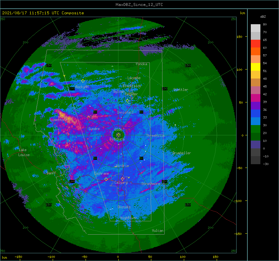Viewport: 279px width, 261px height.
Task: Select the Vulcan town label
Action: (x=157, y=231)
